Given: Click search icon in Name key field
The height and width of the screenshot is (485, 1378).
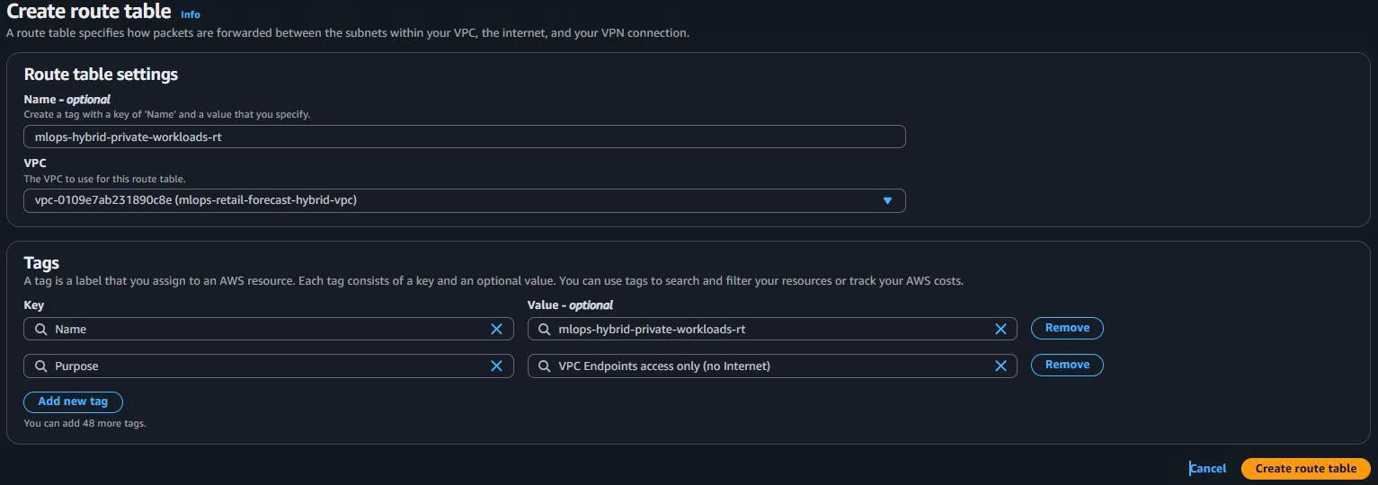Looking at the screenshot, I should pyautogui.click(x=40, y=329).
